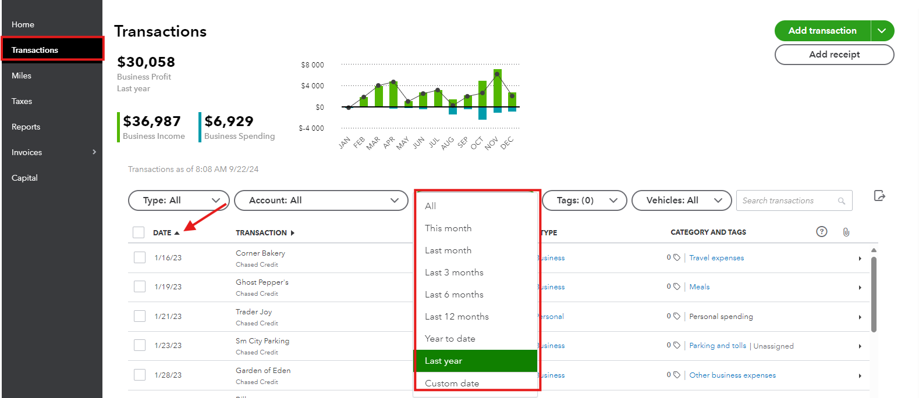919x398 pixels.
Task: Click the tag icon in Corner Bakery row
Action: (x=676, y=257)
